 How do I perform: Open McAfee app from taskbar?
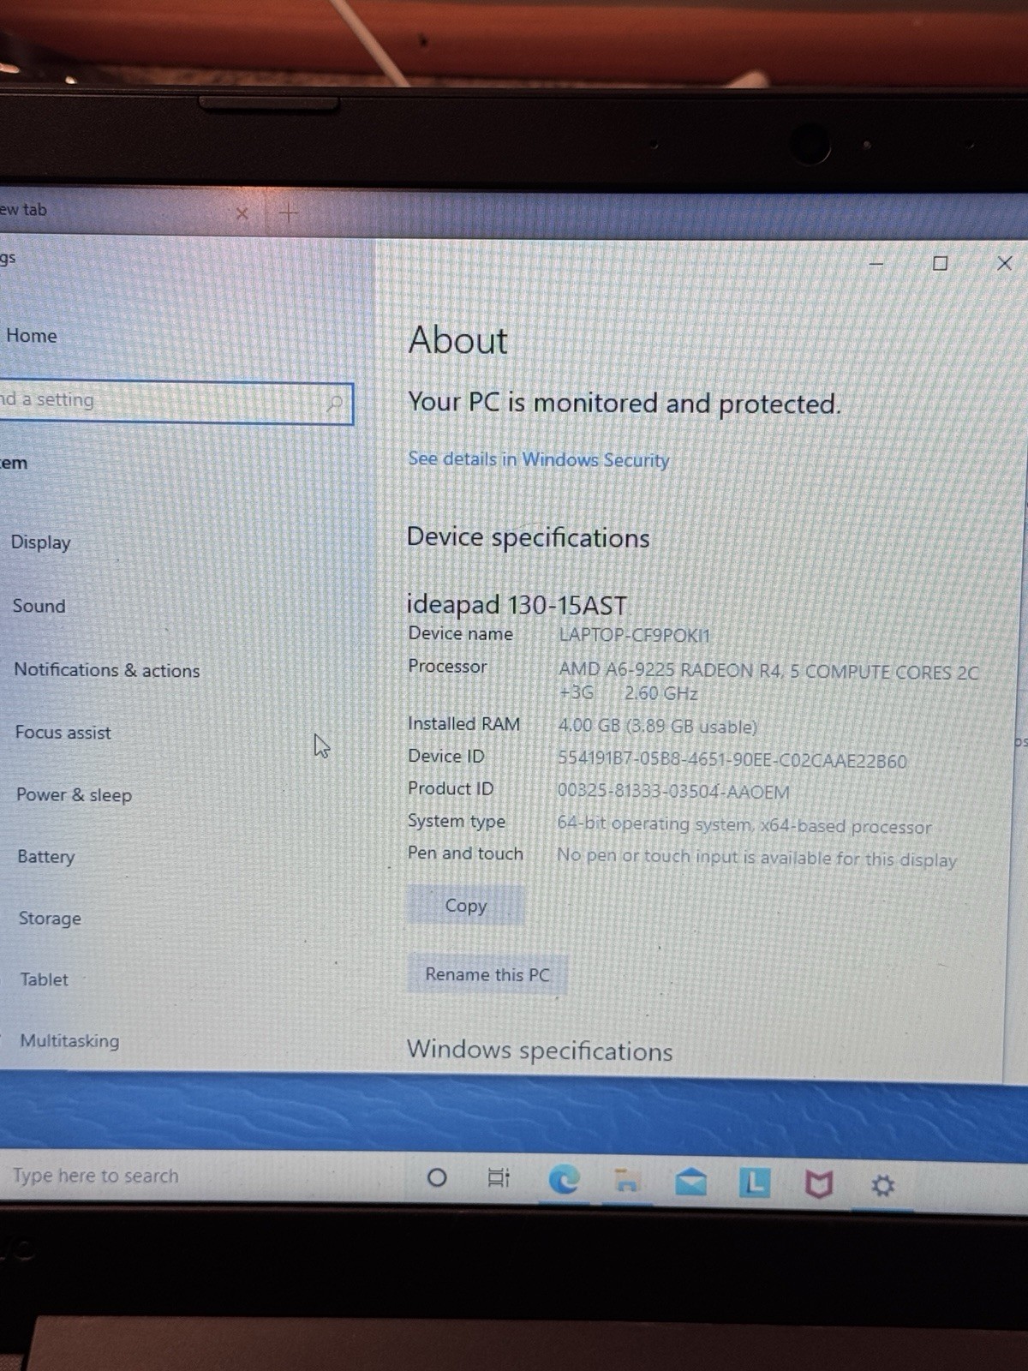point(818,1185)
